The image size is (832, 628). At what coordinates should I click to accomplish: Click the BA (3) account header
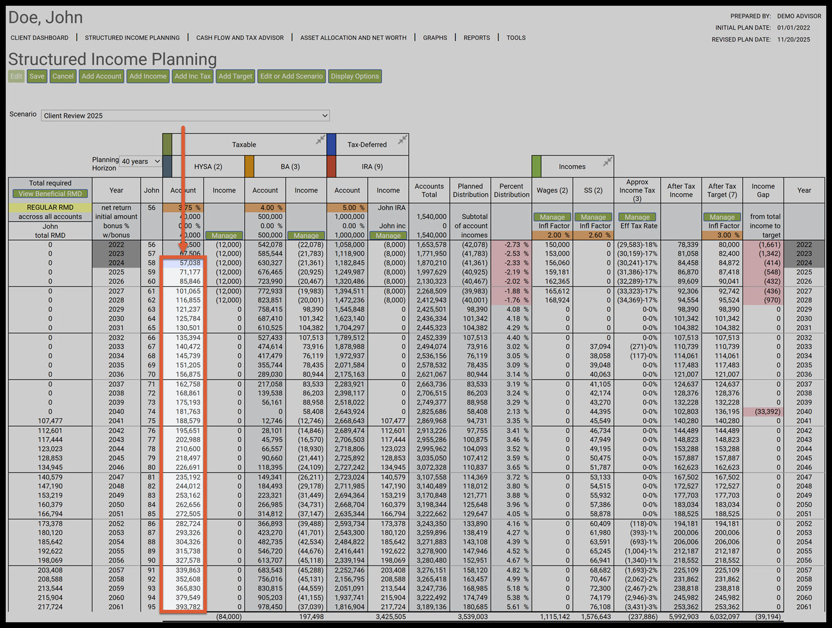pyautogui.click(x=290, y=166)
